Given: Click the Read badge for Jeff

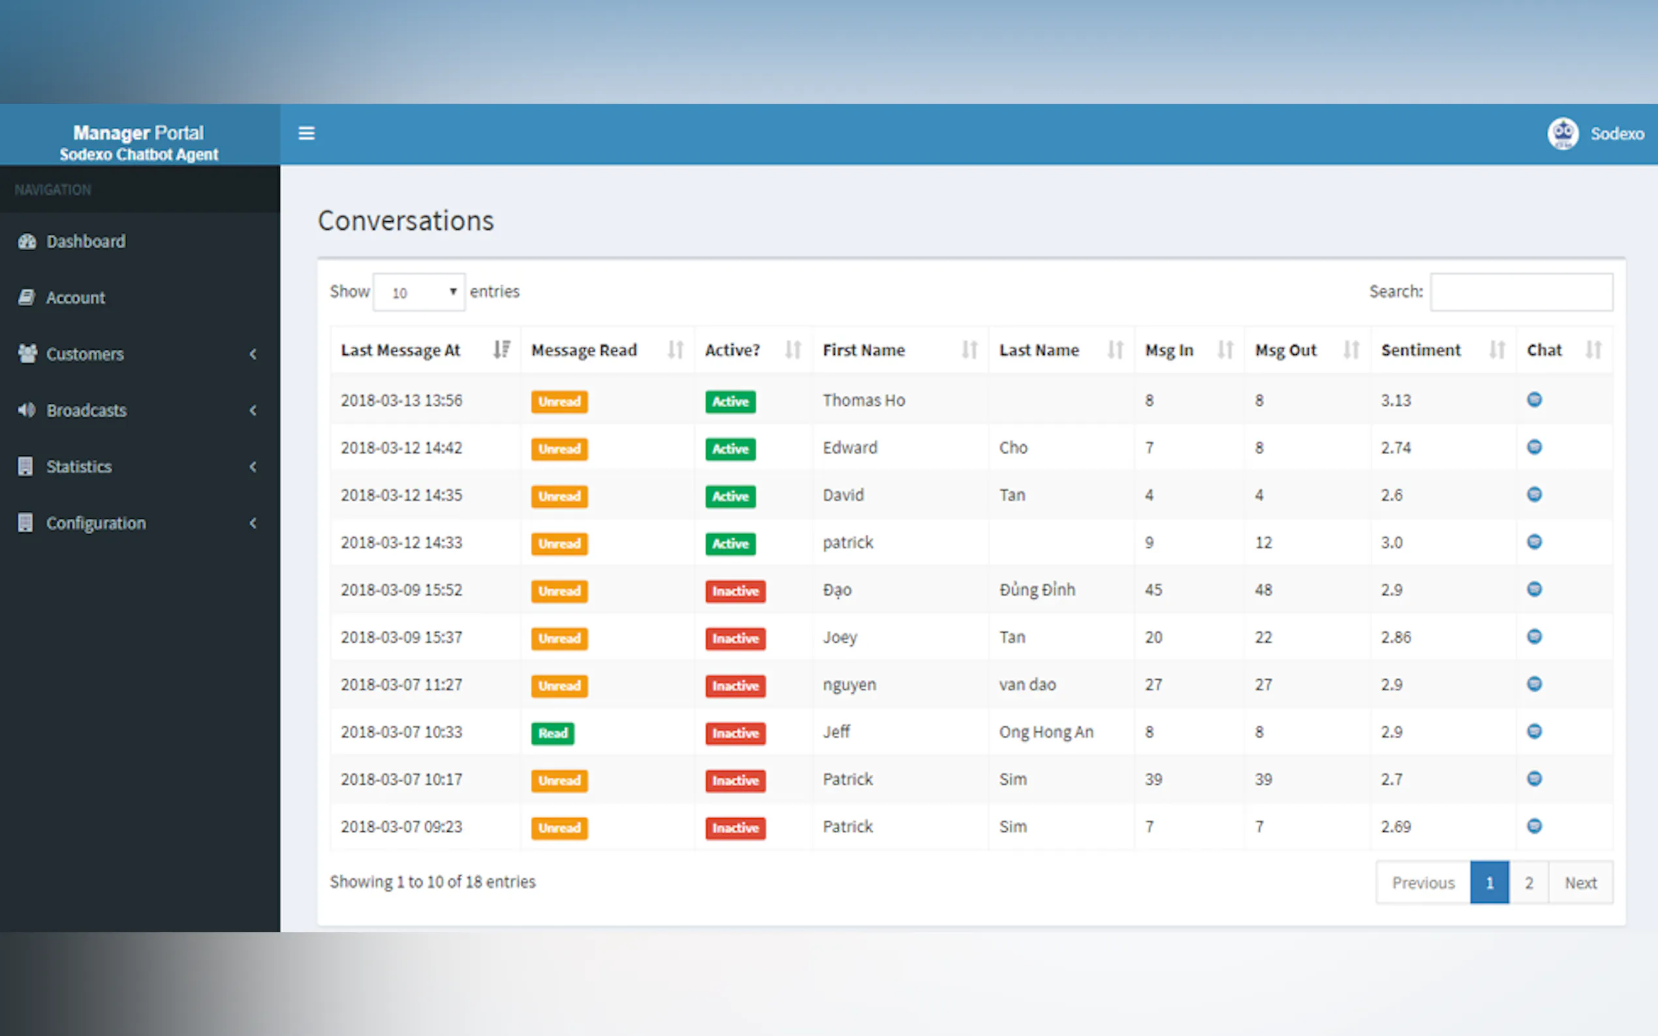Looking at the screenshot, I should click(x=552, y=733).
